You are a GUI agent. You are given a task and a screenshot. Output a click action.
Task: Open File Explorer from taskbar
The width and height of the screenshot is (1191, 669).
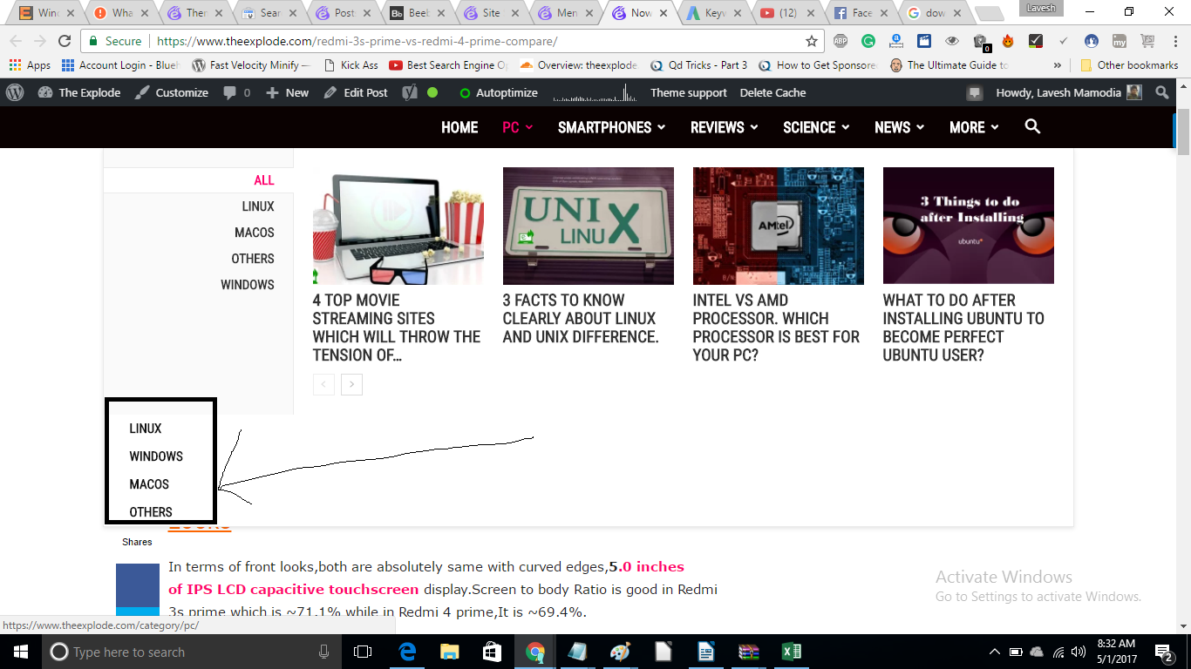[449, 652]
